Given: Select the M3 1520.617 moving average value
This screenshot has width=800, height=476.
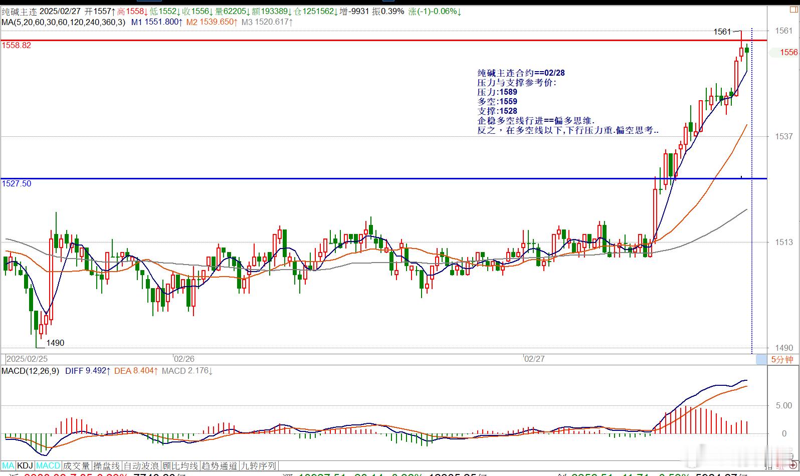Looking at the screenshot, I should 267,22.
